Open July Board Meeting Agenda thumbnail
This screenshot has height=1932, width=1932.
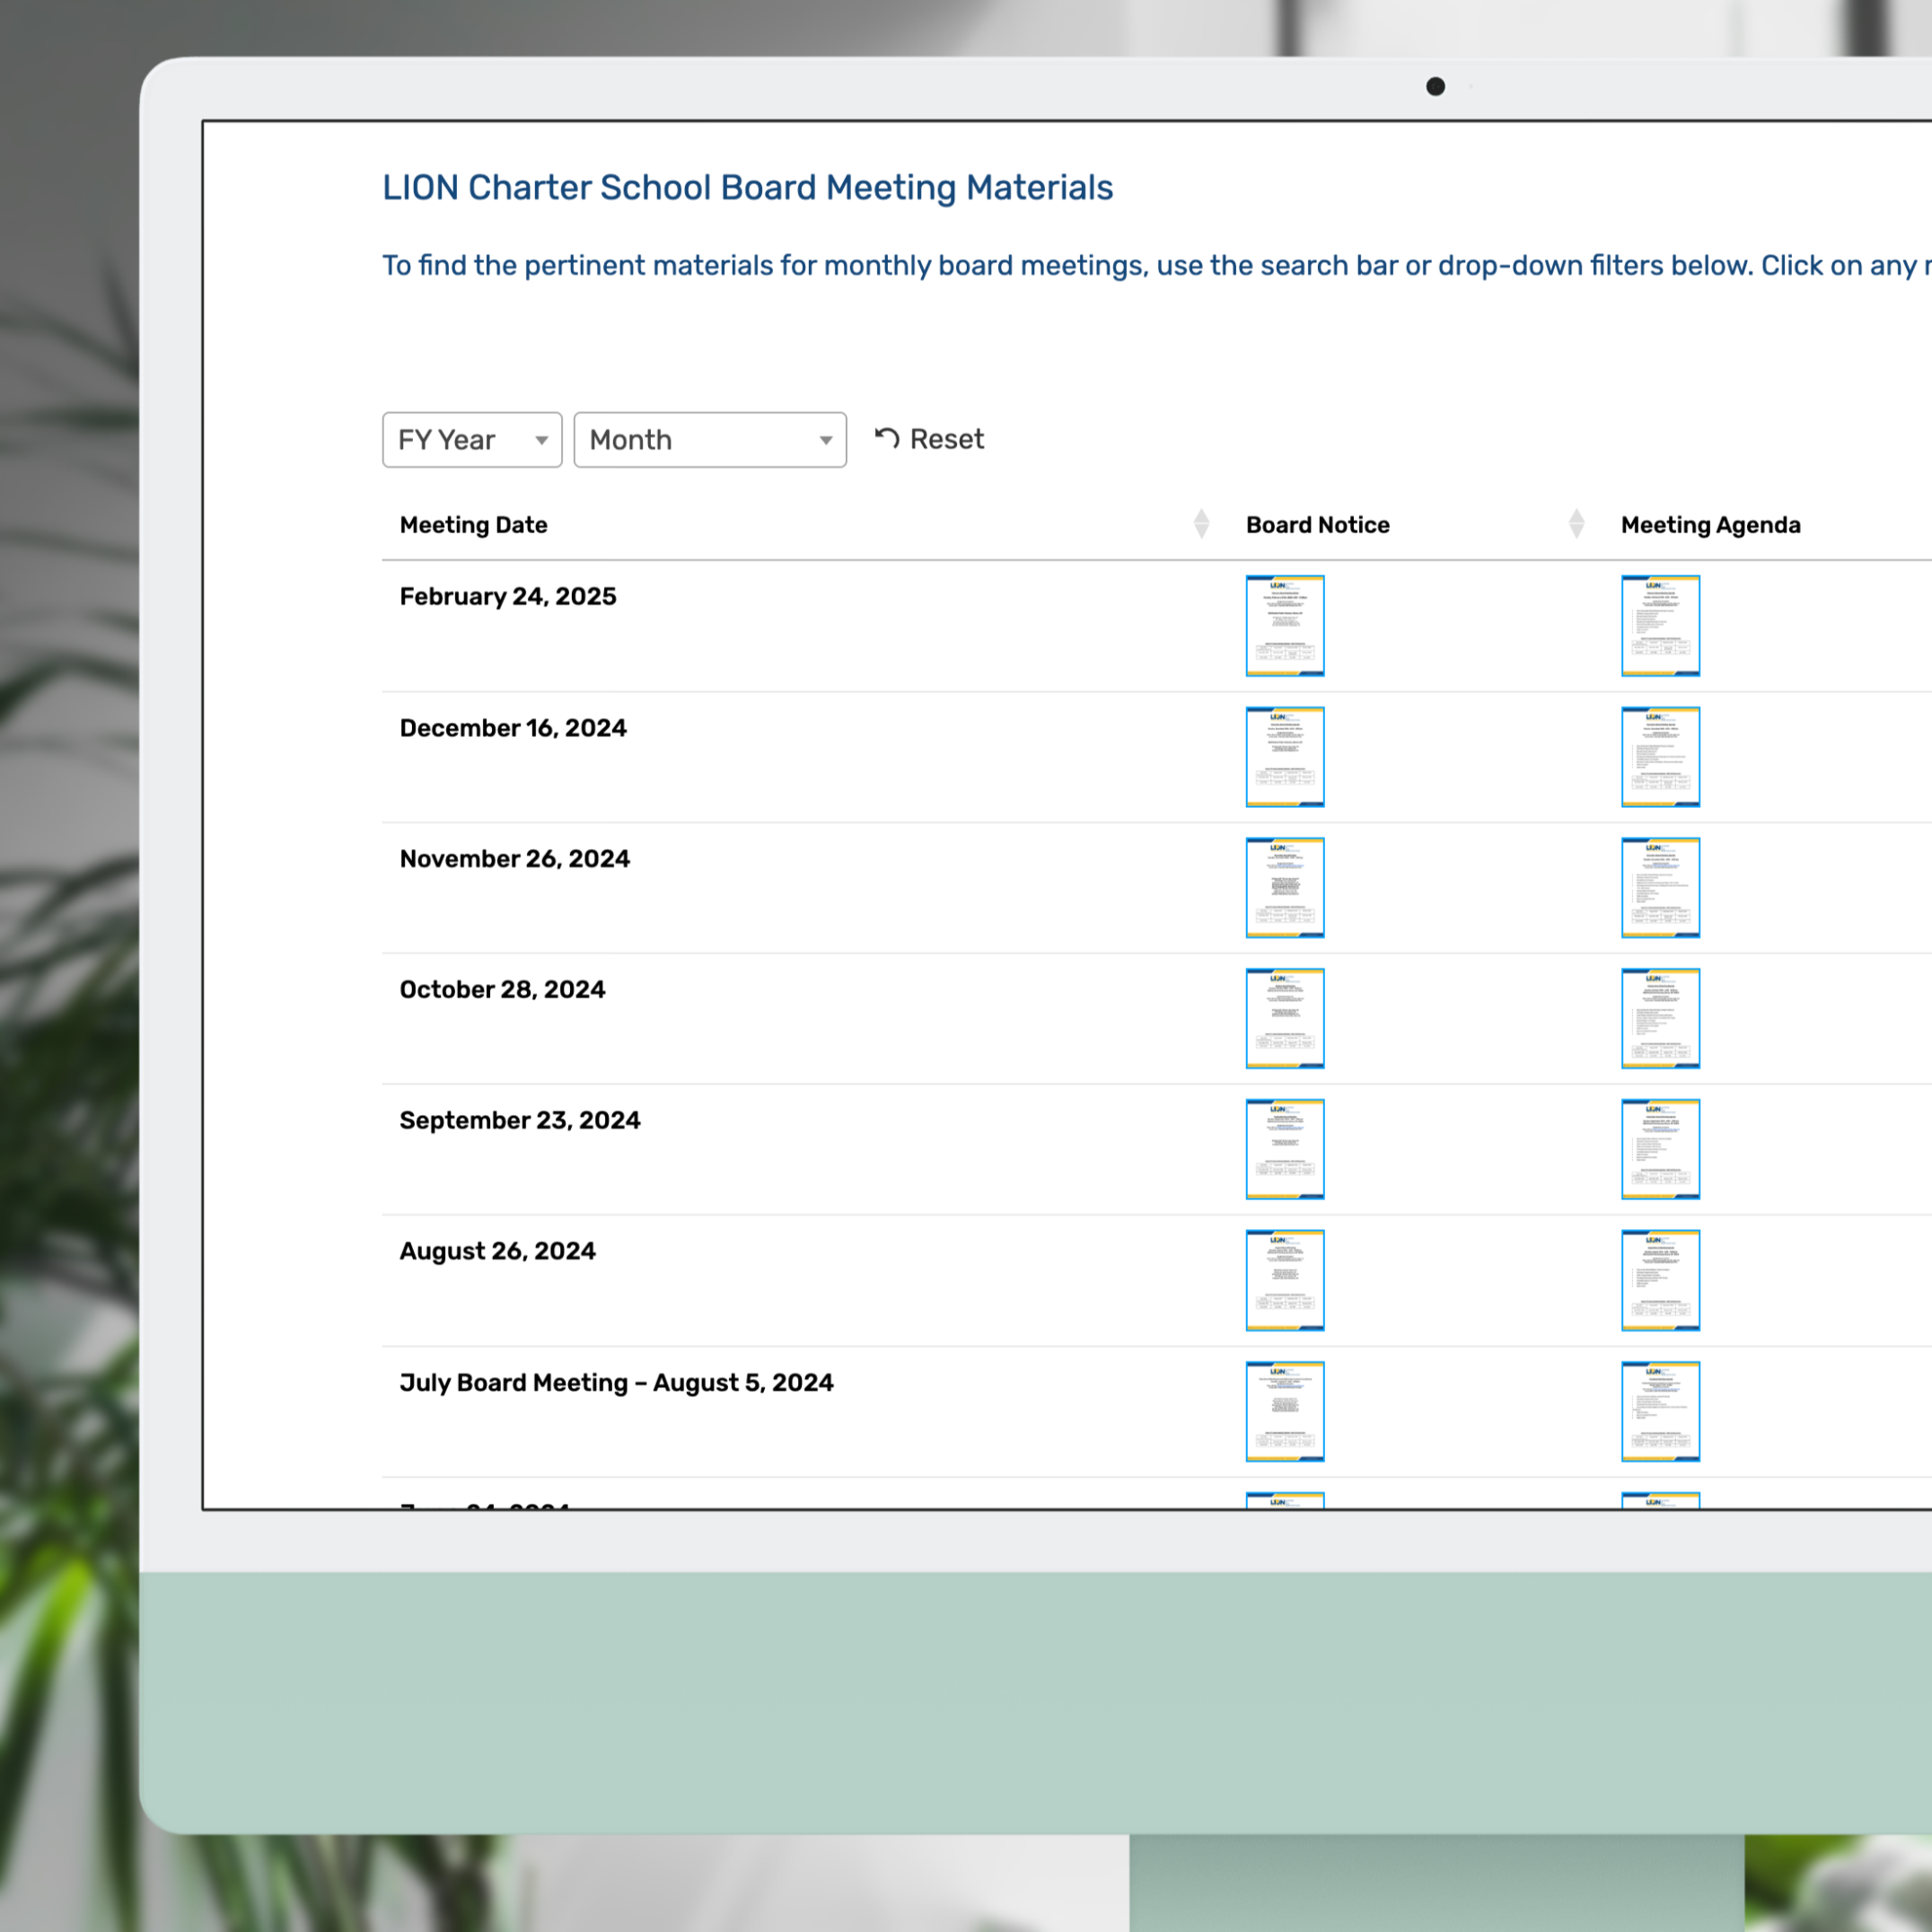point(1659,1410)
